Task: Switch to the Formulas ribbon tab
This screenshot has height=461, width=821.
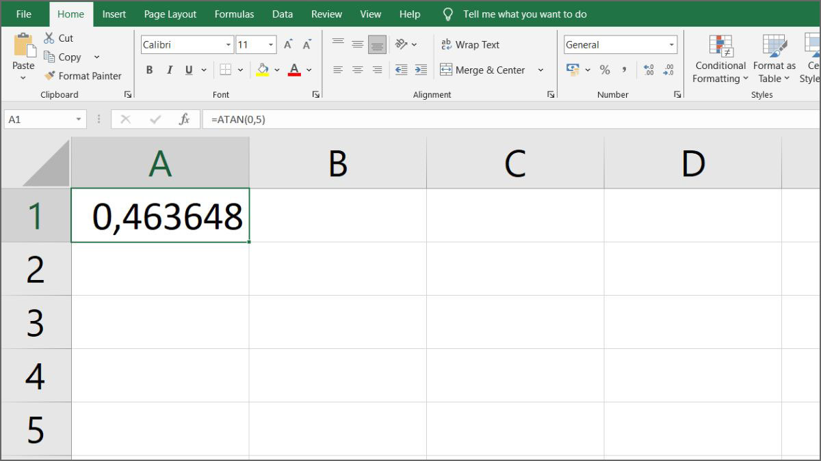Action: point(234,14)
